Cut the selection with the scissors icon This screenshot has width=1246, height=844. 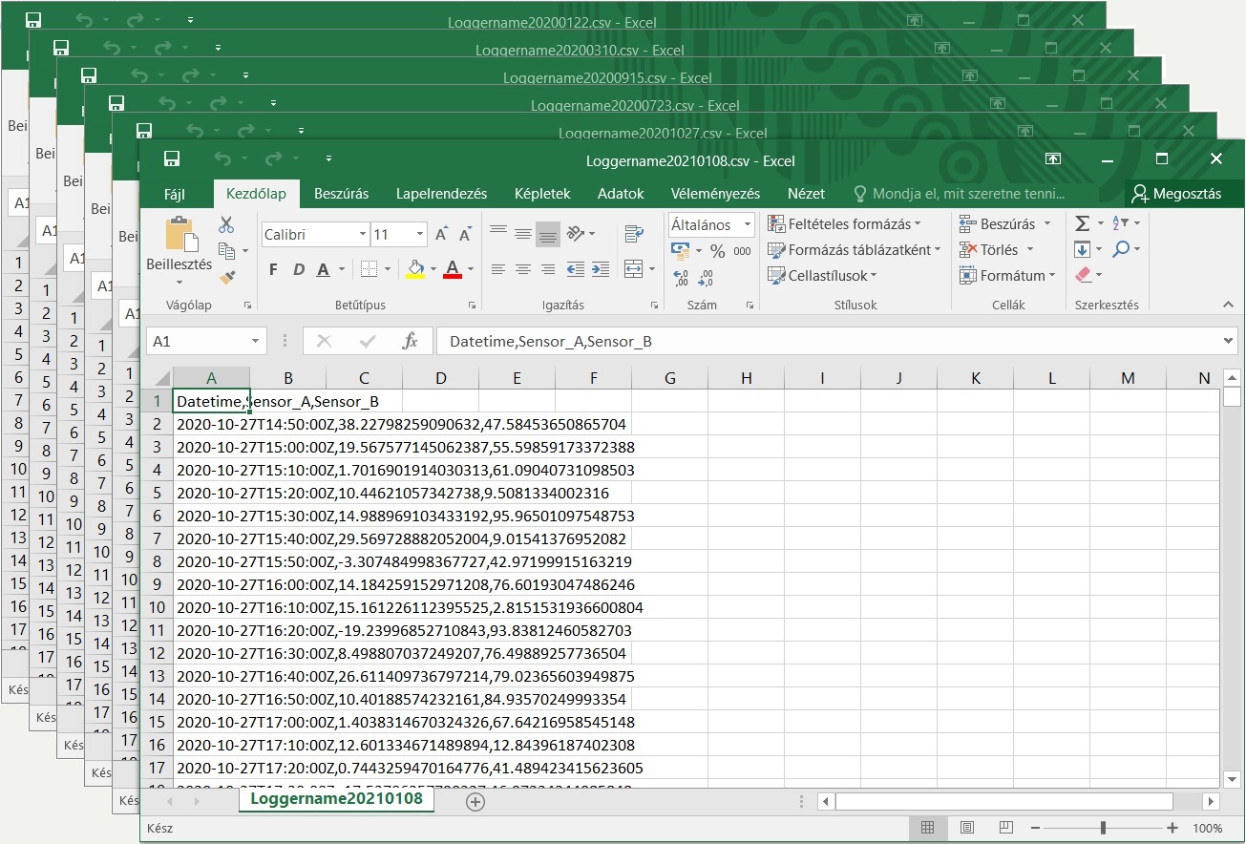tap(226, 225)
